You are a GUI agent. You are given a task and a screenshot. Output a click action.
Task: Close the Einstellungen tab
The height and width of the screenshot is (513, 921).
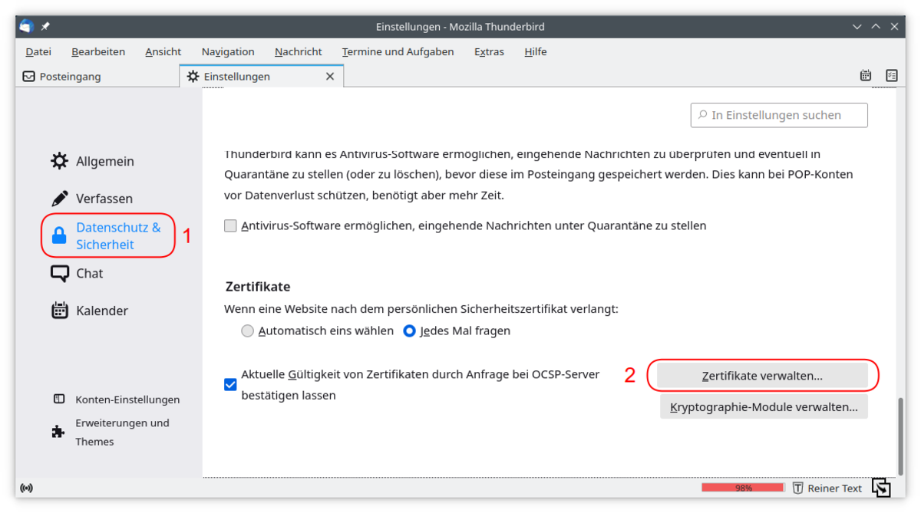pyautogui.click(x=330, y=77)
